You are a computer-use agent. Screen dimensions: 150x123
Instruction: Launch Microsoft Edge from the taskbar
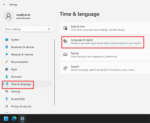click(x=14, y=118)
